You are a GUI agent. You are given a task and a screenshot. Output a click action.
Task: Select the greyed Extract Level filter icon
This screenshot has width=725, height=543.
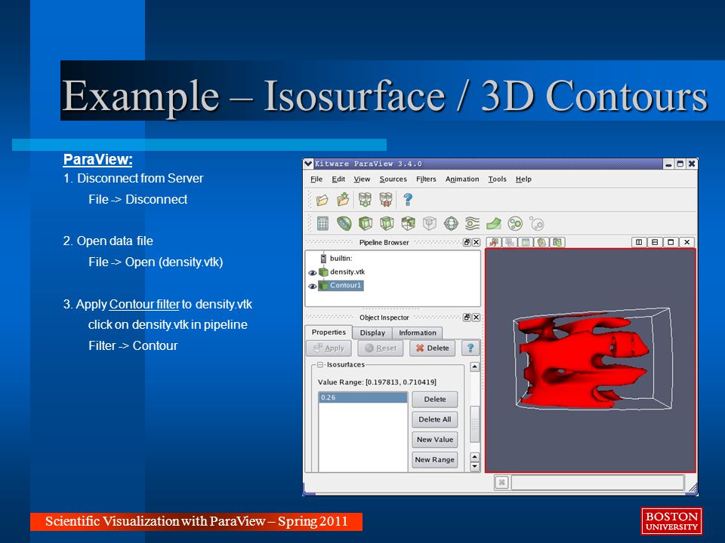(537, 224)
